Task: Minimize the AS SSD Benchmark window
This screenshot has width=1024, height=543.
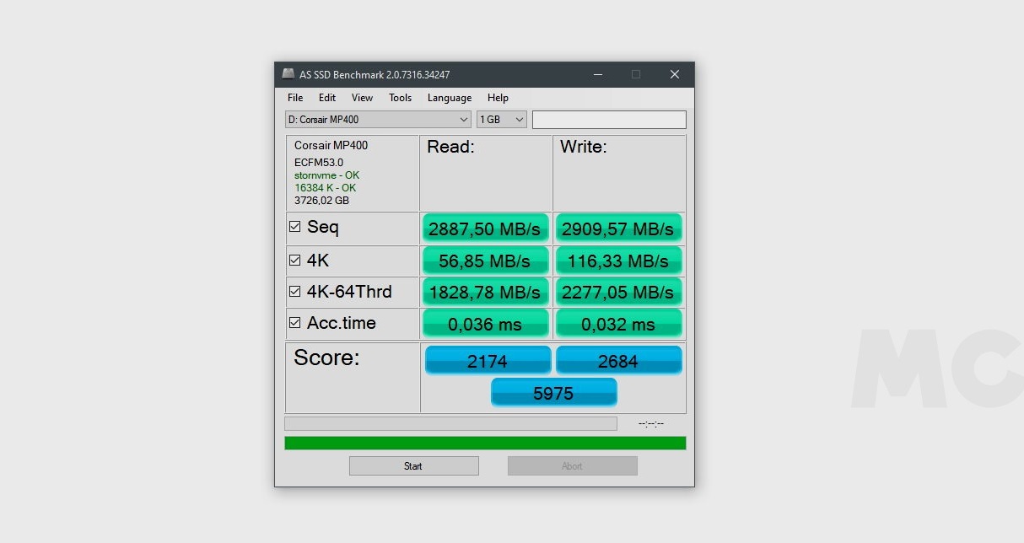Action: click(x=598, y=74)
